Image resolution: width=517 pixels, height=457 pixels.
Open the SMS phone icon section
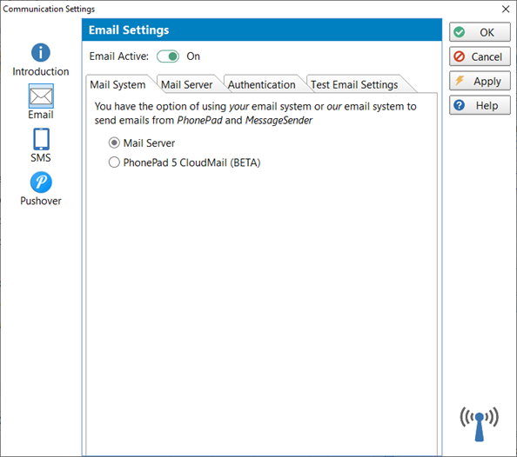pyautogui.click(x=41, y=139)
